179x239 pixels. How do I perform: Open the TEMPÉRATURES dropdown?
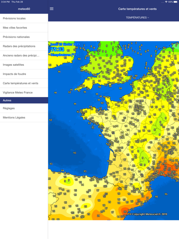137,17
